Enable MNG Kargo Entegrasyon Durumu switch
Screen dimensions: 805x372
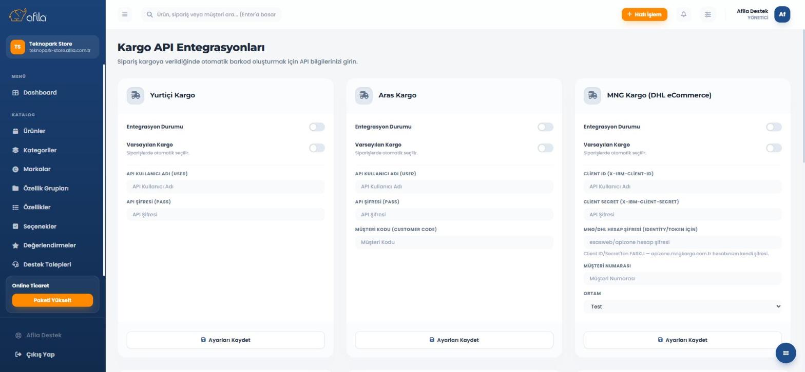(774, 127)
